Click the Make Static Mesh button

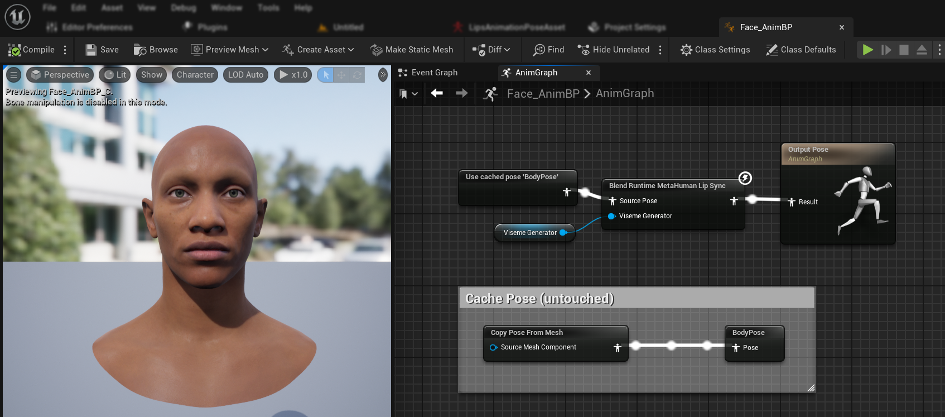coord(412,50)
